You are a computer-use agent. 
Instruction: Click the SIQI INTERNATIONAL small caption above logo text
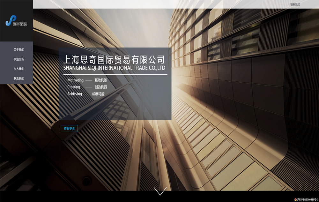[20, 22]
